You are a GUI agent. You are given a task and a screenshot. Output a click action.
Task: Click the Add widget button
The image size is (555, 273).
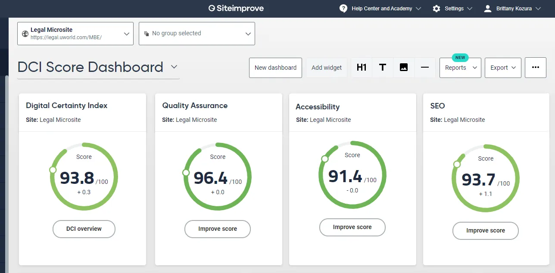point(327,68)
